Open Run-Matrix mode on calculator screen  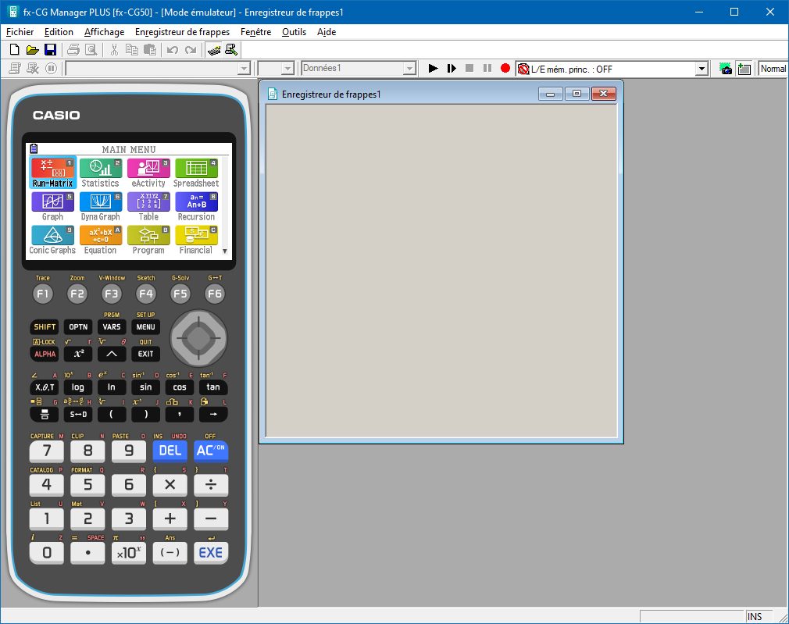pyautogui.click(x=52, y=173)
